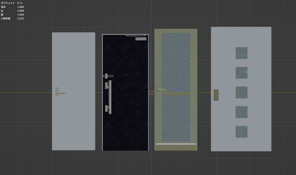This screenshot has width=296, height=175.
Task: Click the vertical pull bar on the black door
Action: click(110, 97)
